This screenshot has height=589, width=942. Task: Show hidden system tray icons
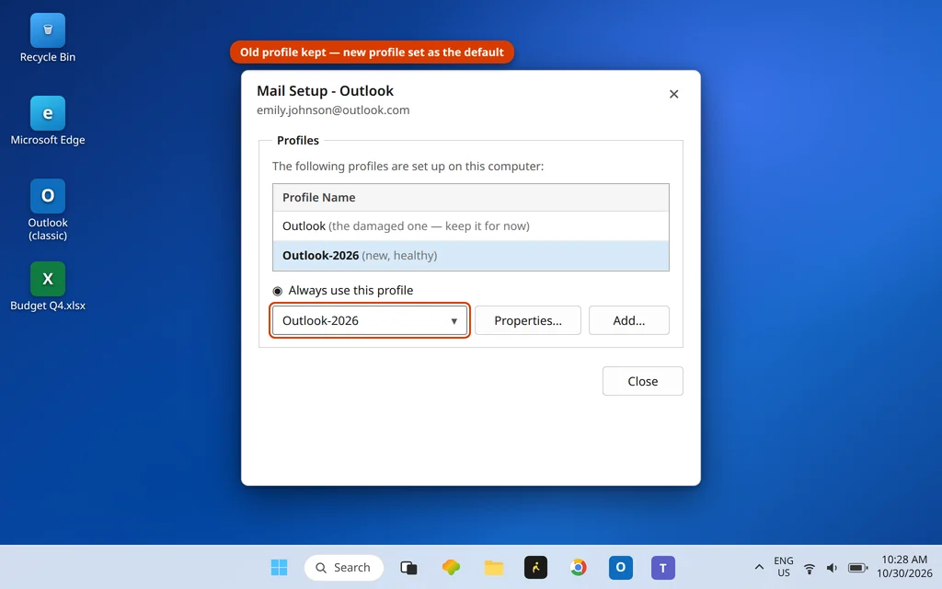759,567
